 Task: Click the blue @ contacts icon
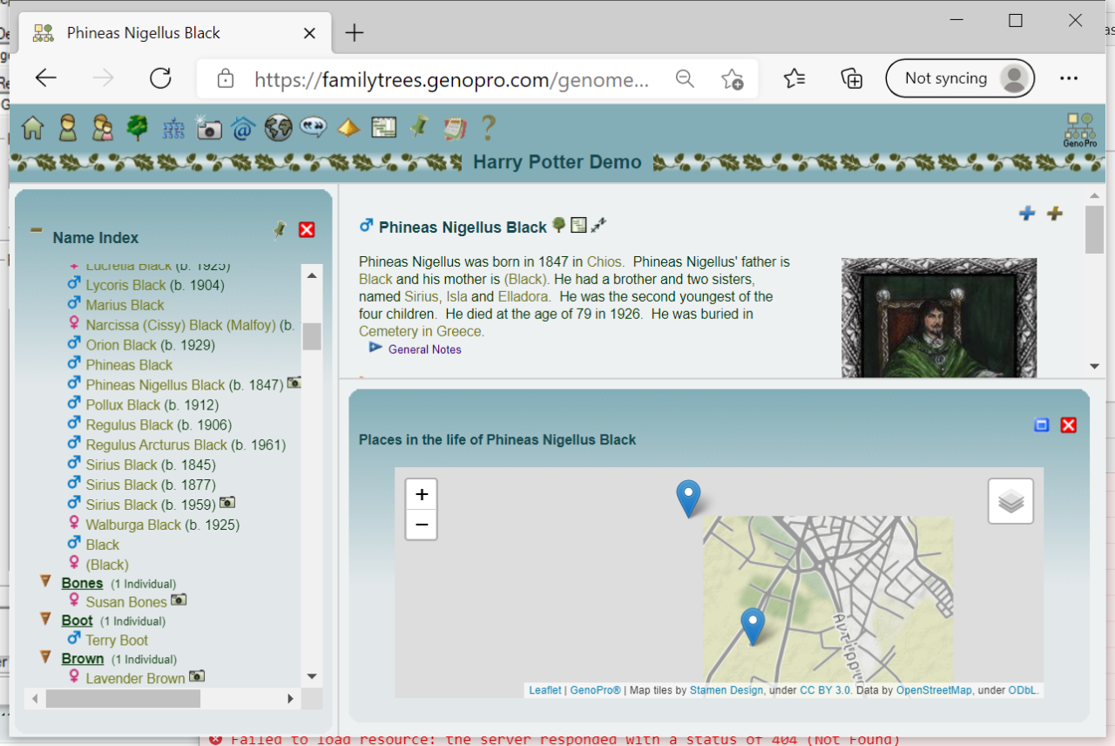click(242, 129)
